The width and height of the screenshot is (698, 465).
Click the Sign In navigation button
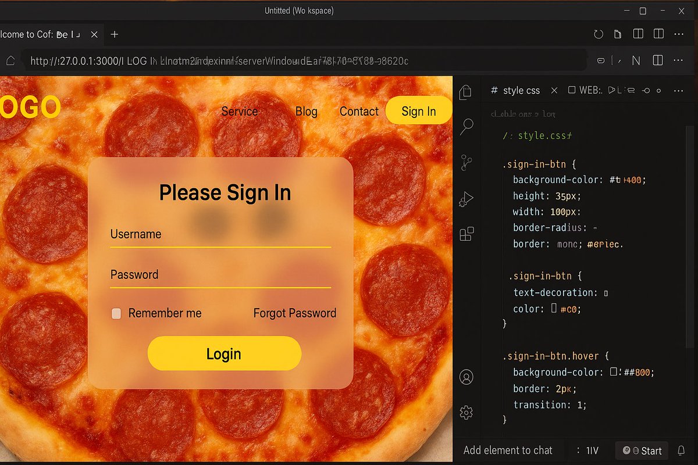[418, 111]
